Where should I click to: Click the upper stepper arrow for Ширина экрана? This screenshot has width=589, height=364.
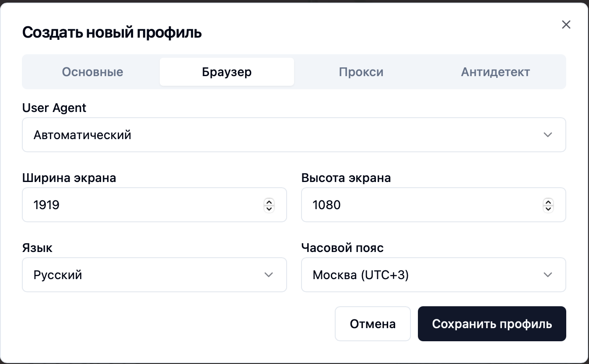point(270,202)
